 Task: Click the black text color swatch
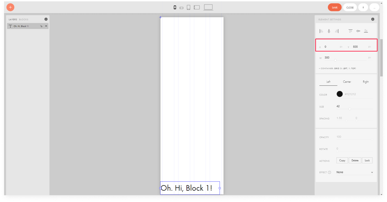(x=339, y=94)
